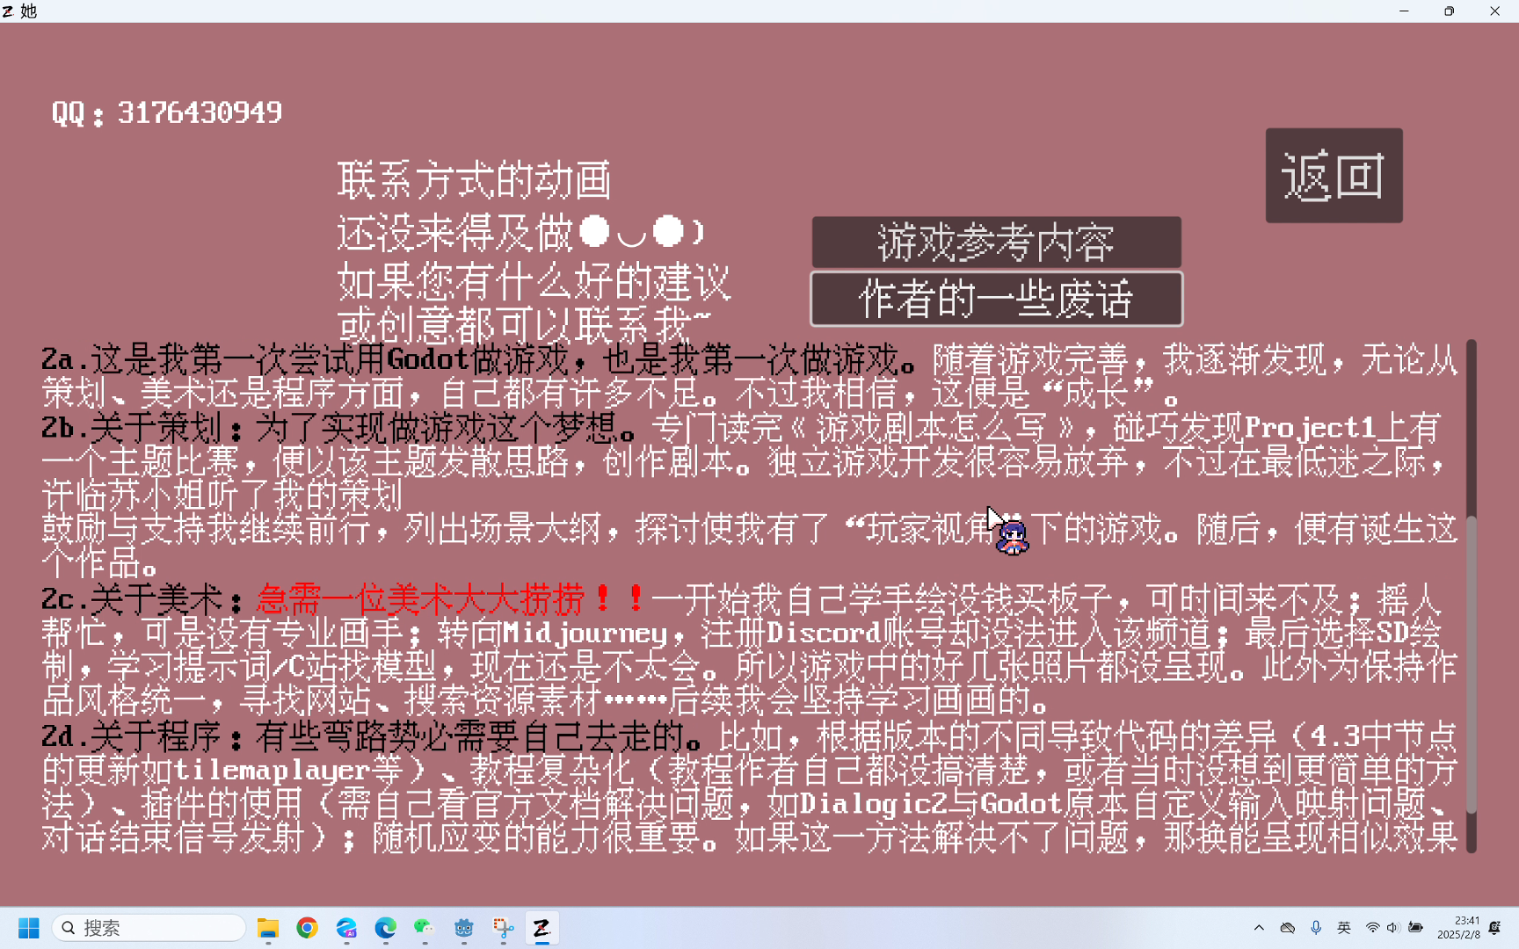Open the 游戏参考内容 section
The image size is (1519, 949).
996,243
